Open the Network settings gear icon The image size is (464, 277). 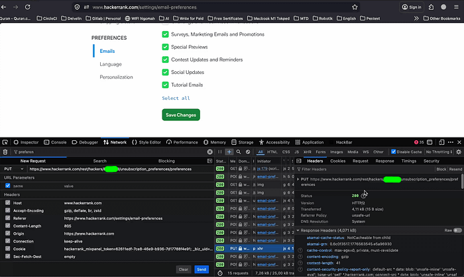[x=459, y=152]
